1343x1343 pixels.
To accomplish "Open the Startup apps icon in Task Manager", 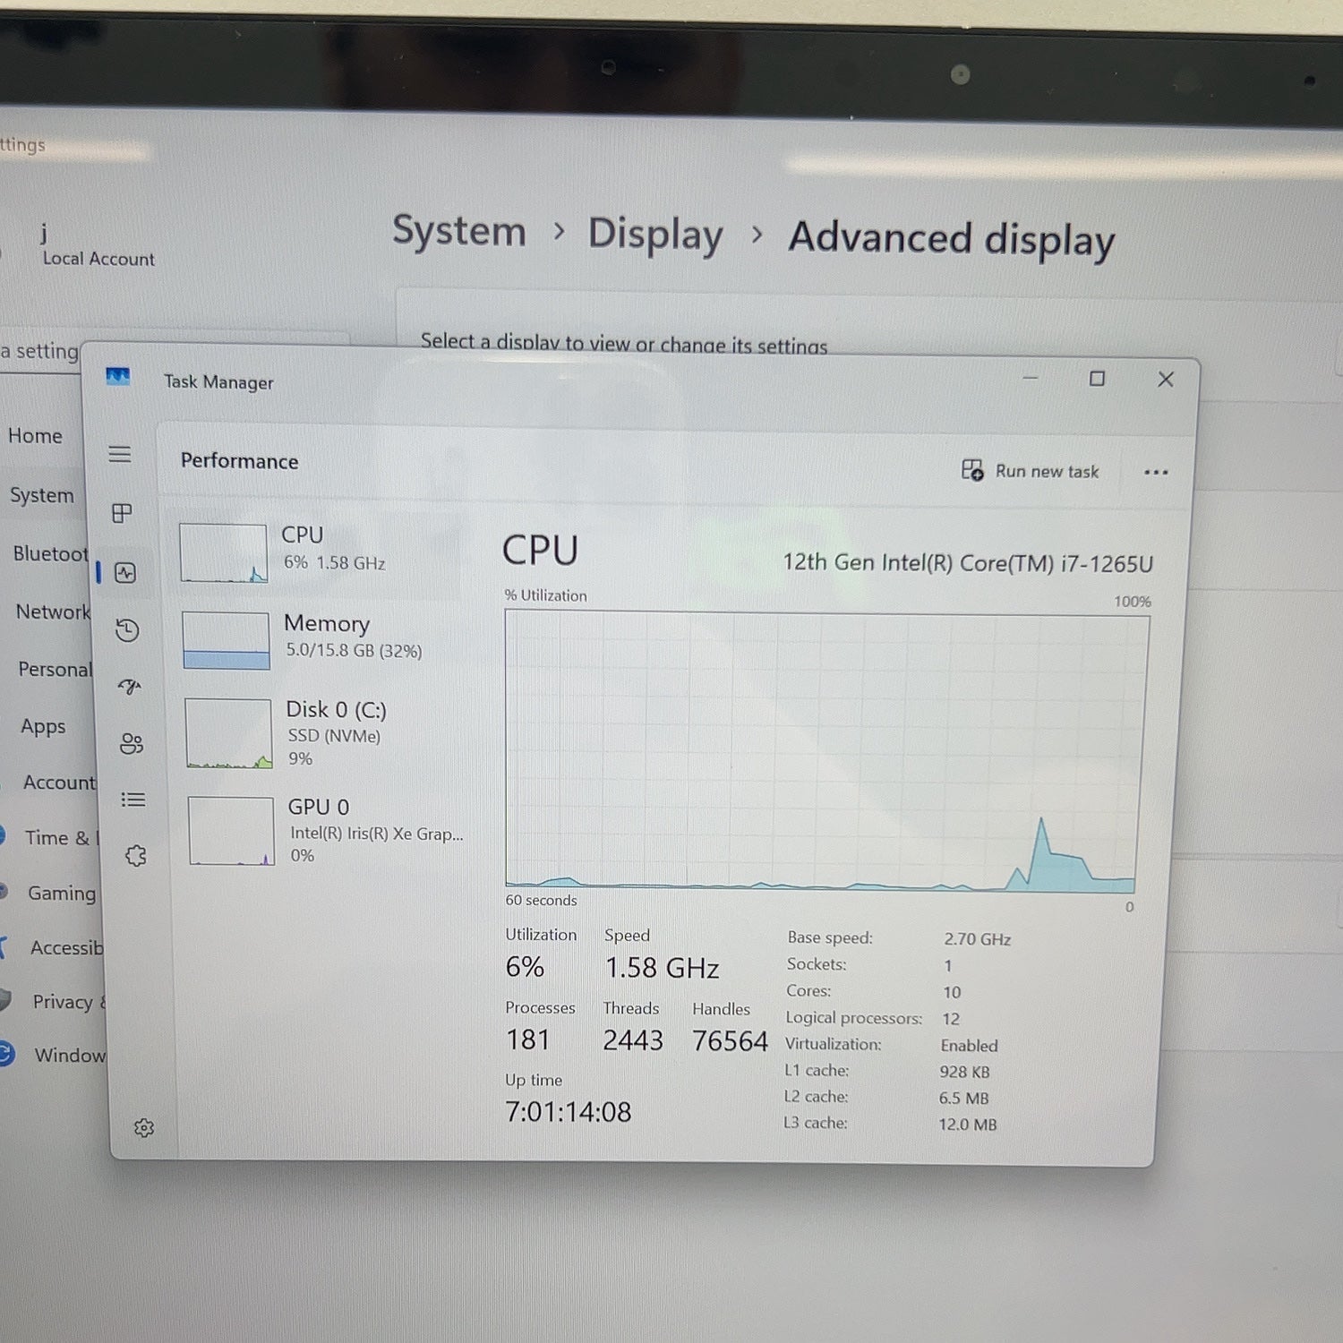I will pos(130,687).
